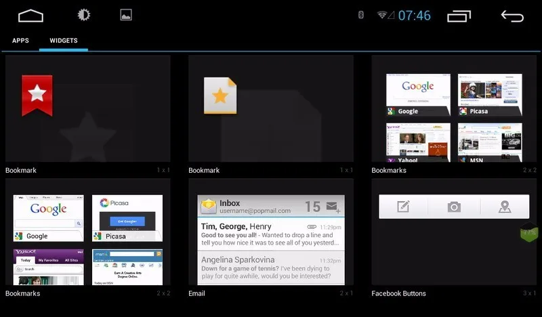Tap the Wi-Fi signal icon
Viewport: 542px width, 317px height.
coord(382,15)
